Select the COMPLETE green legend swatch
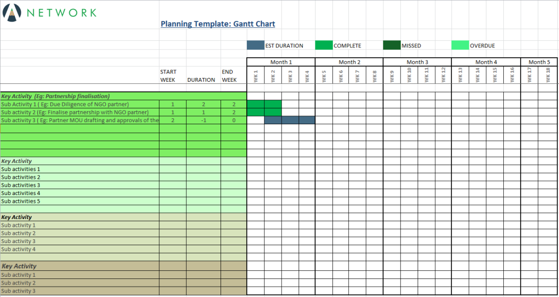 click(x=323, y=46)
